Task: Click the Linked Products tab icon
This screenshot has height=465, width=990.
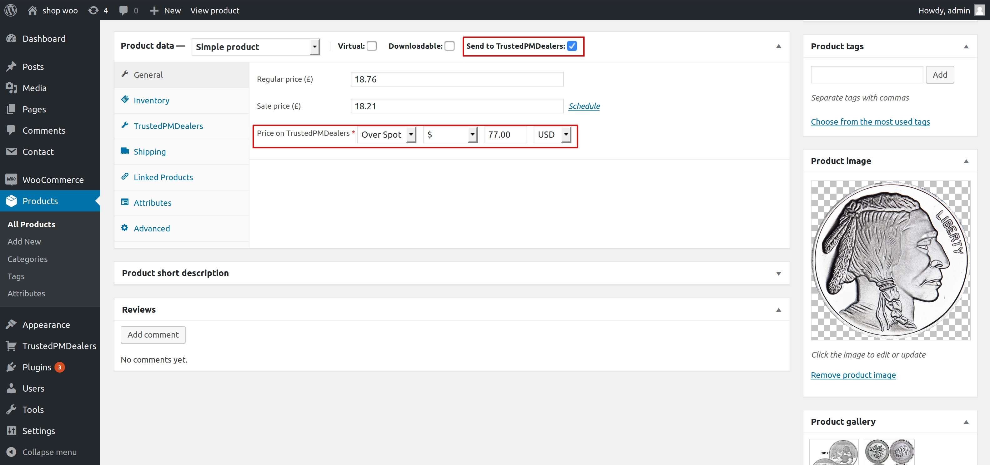Action: 126,177
